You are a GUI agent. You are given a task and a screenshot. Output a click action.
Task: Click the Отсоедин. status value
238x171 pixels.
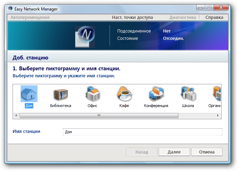[173, 38]
